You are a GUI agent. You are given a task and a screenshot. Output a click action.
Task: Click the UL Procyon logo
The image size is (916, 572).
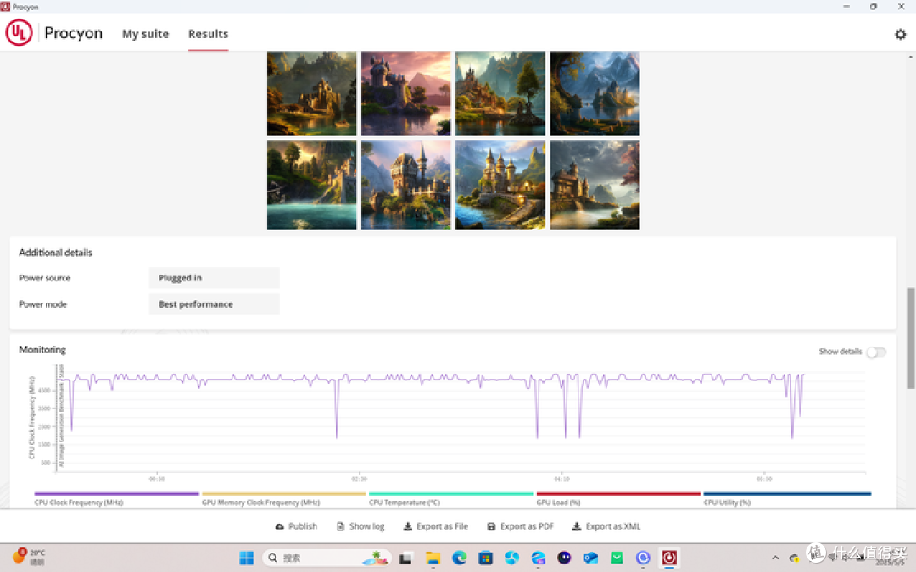click(x=19, y=33)
